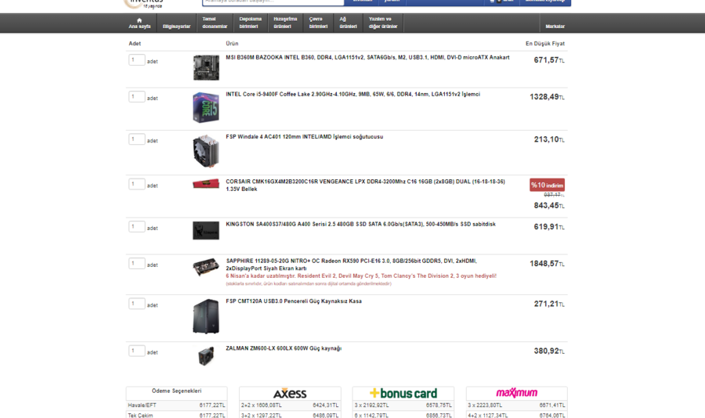Image resolution: width=705 pixels, height=418 pixels.
Task: Edit quantity field for FSP CMT120A case
Action: (136, 304)
